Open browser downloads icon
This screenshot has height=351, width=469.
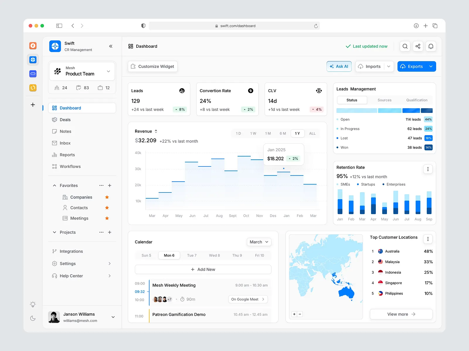tap(416, 26)
